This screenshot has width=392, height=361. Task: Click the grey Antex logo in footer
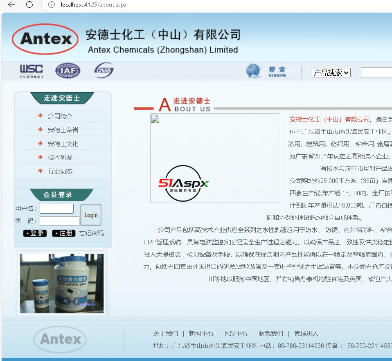(60, 339)
